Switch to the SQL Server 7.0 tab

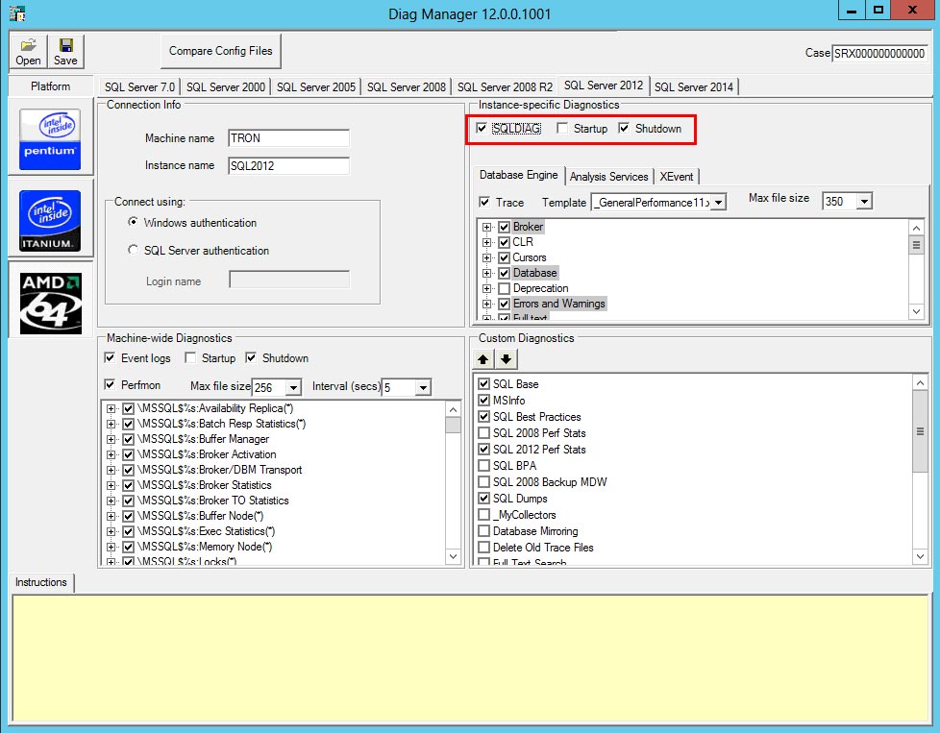pos(139,86)
